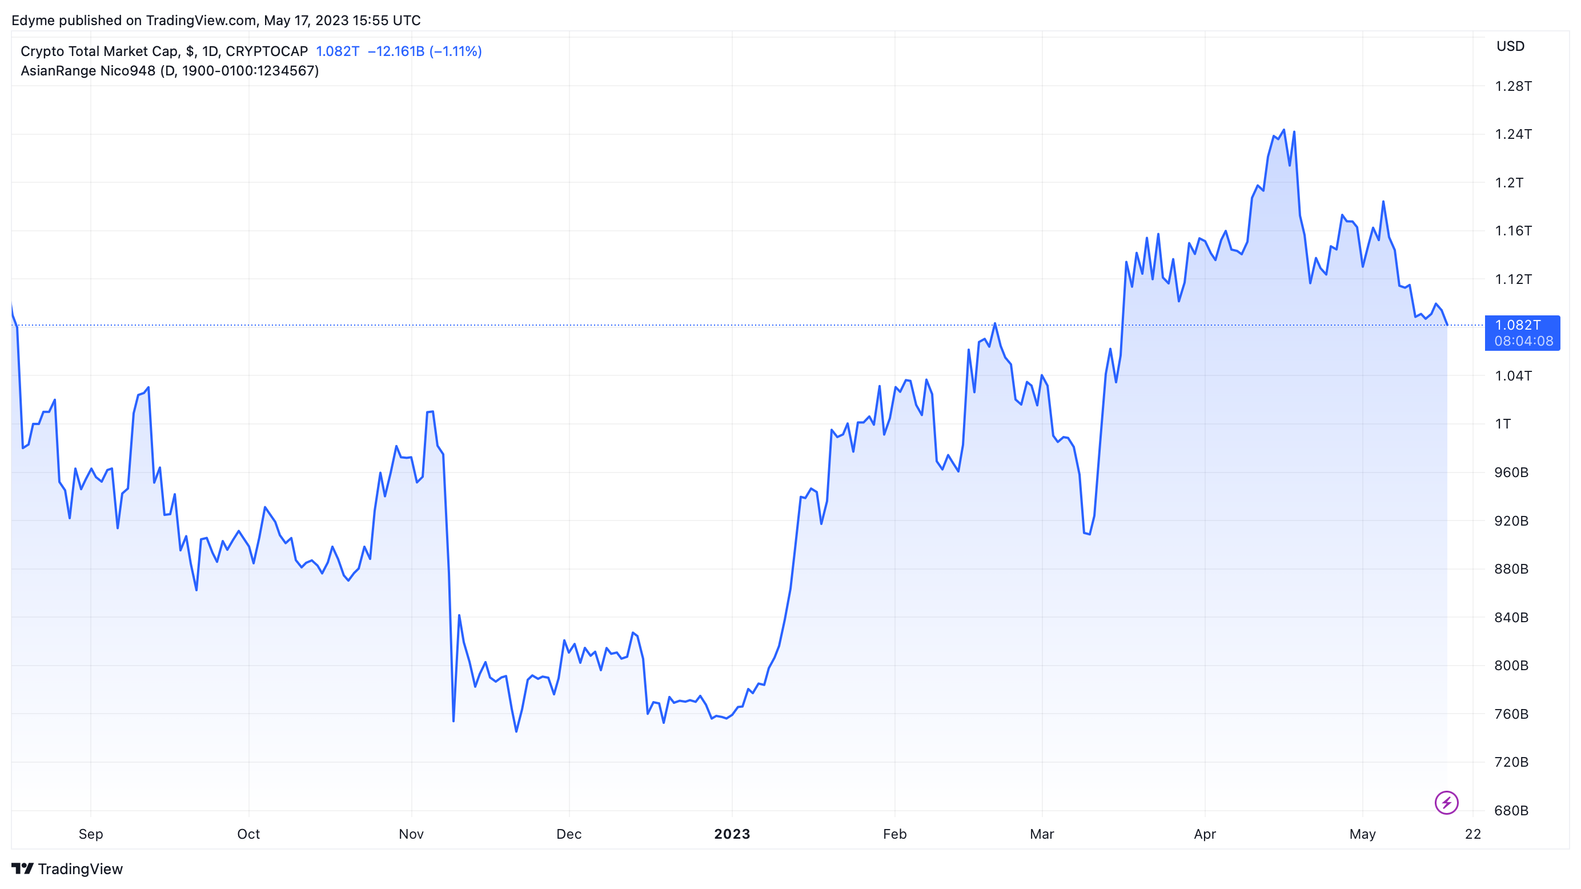Click the 720B price axis label
Image resolution: width=1581 pixels, height=889 pixels.
[1511, 762]
